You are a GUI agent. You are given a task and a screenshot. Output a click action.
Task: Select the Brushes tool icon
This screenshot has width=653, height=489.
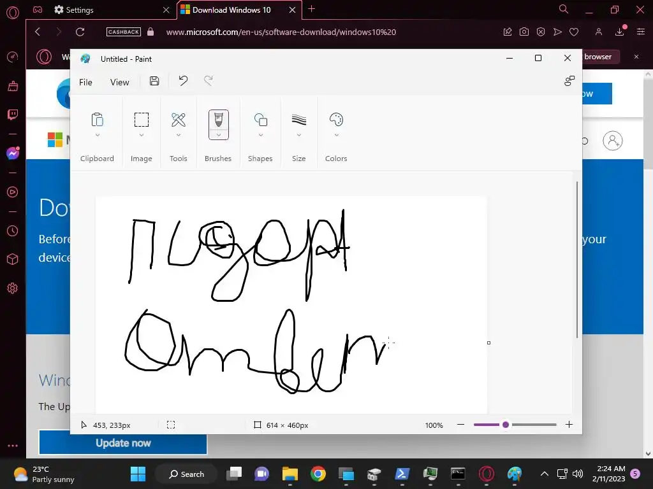tap(218, 120)
